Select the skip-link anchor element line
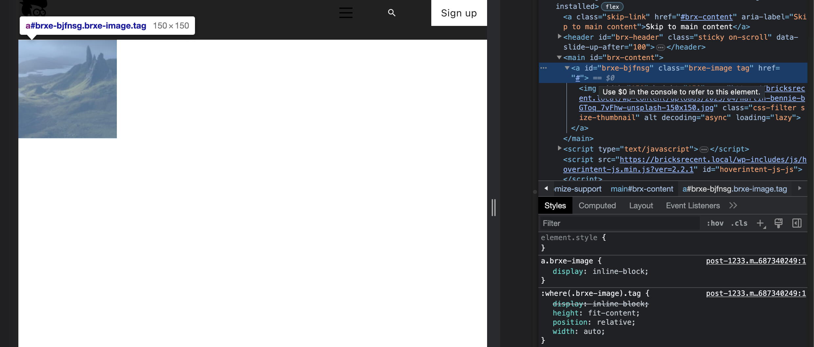814x347 pixels. [684, 22]
